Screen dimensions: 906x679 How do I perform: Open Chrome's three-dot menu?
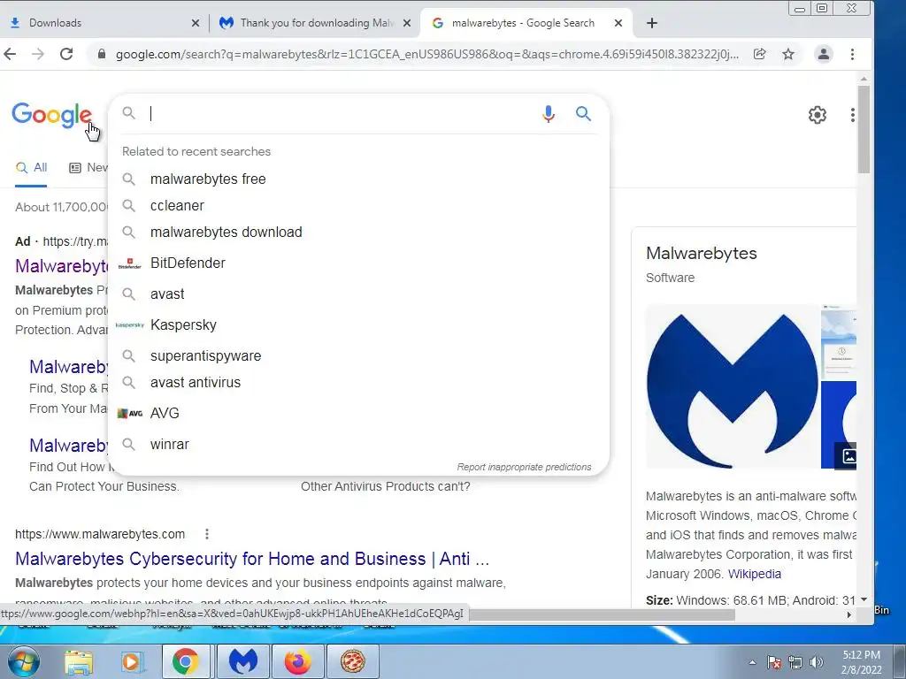(x=852, y=54)
